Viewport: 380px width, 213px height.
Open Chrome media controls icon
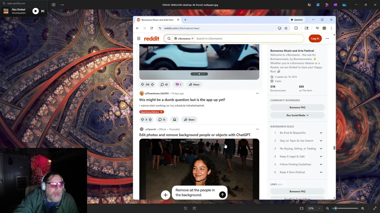(x=317, y=28)
